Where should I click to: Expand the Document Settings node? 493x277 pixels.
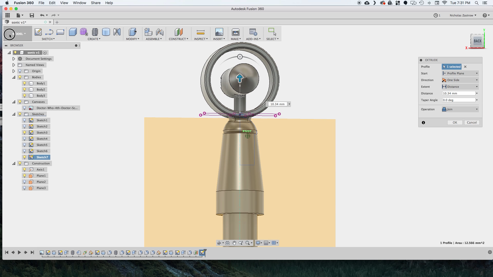click(14, 59)
